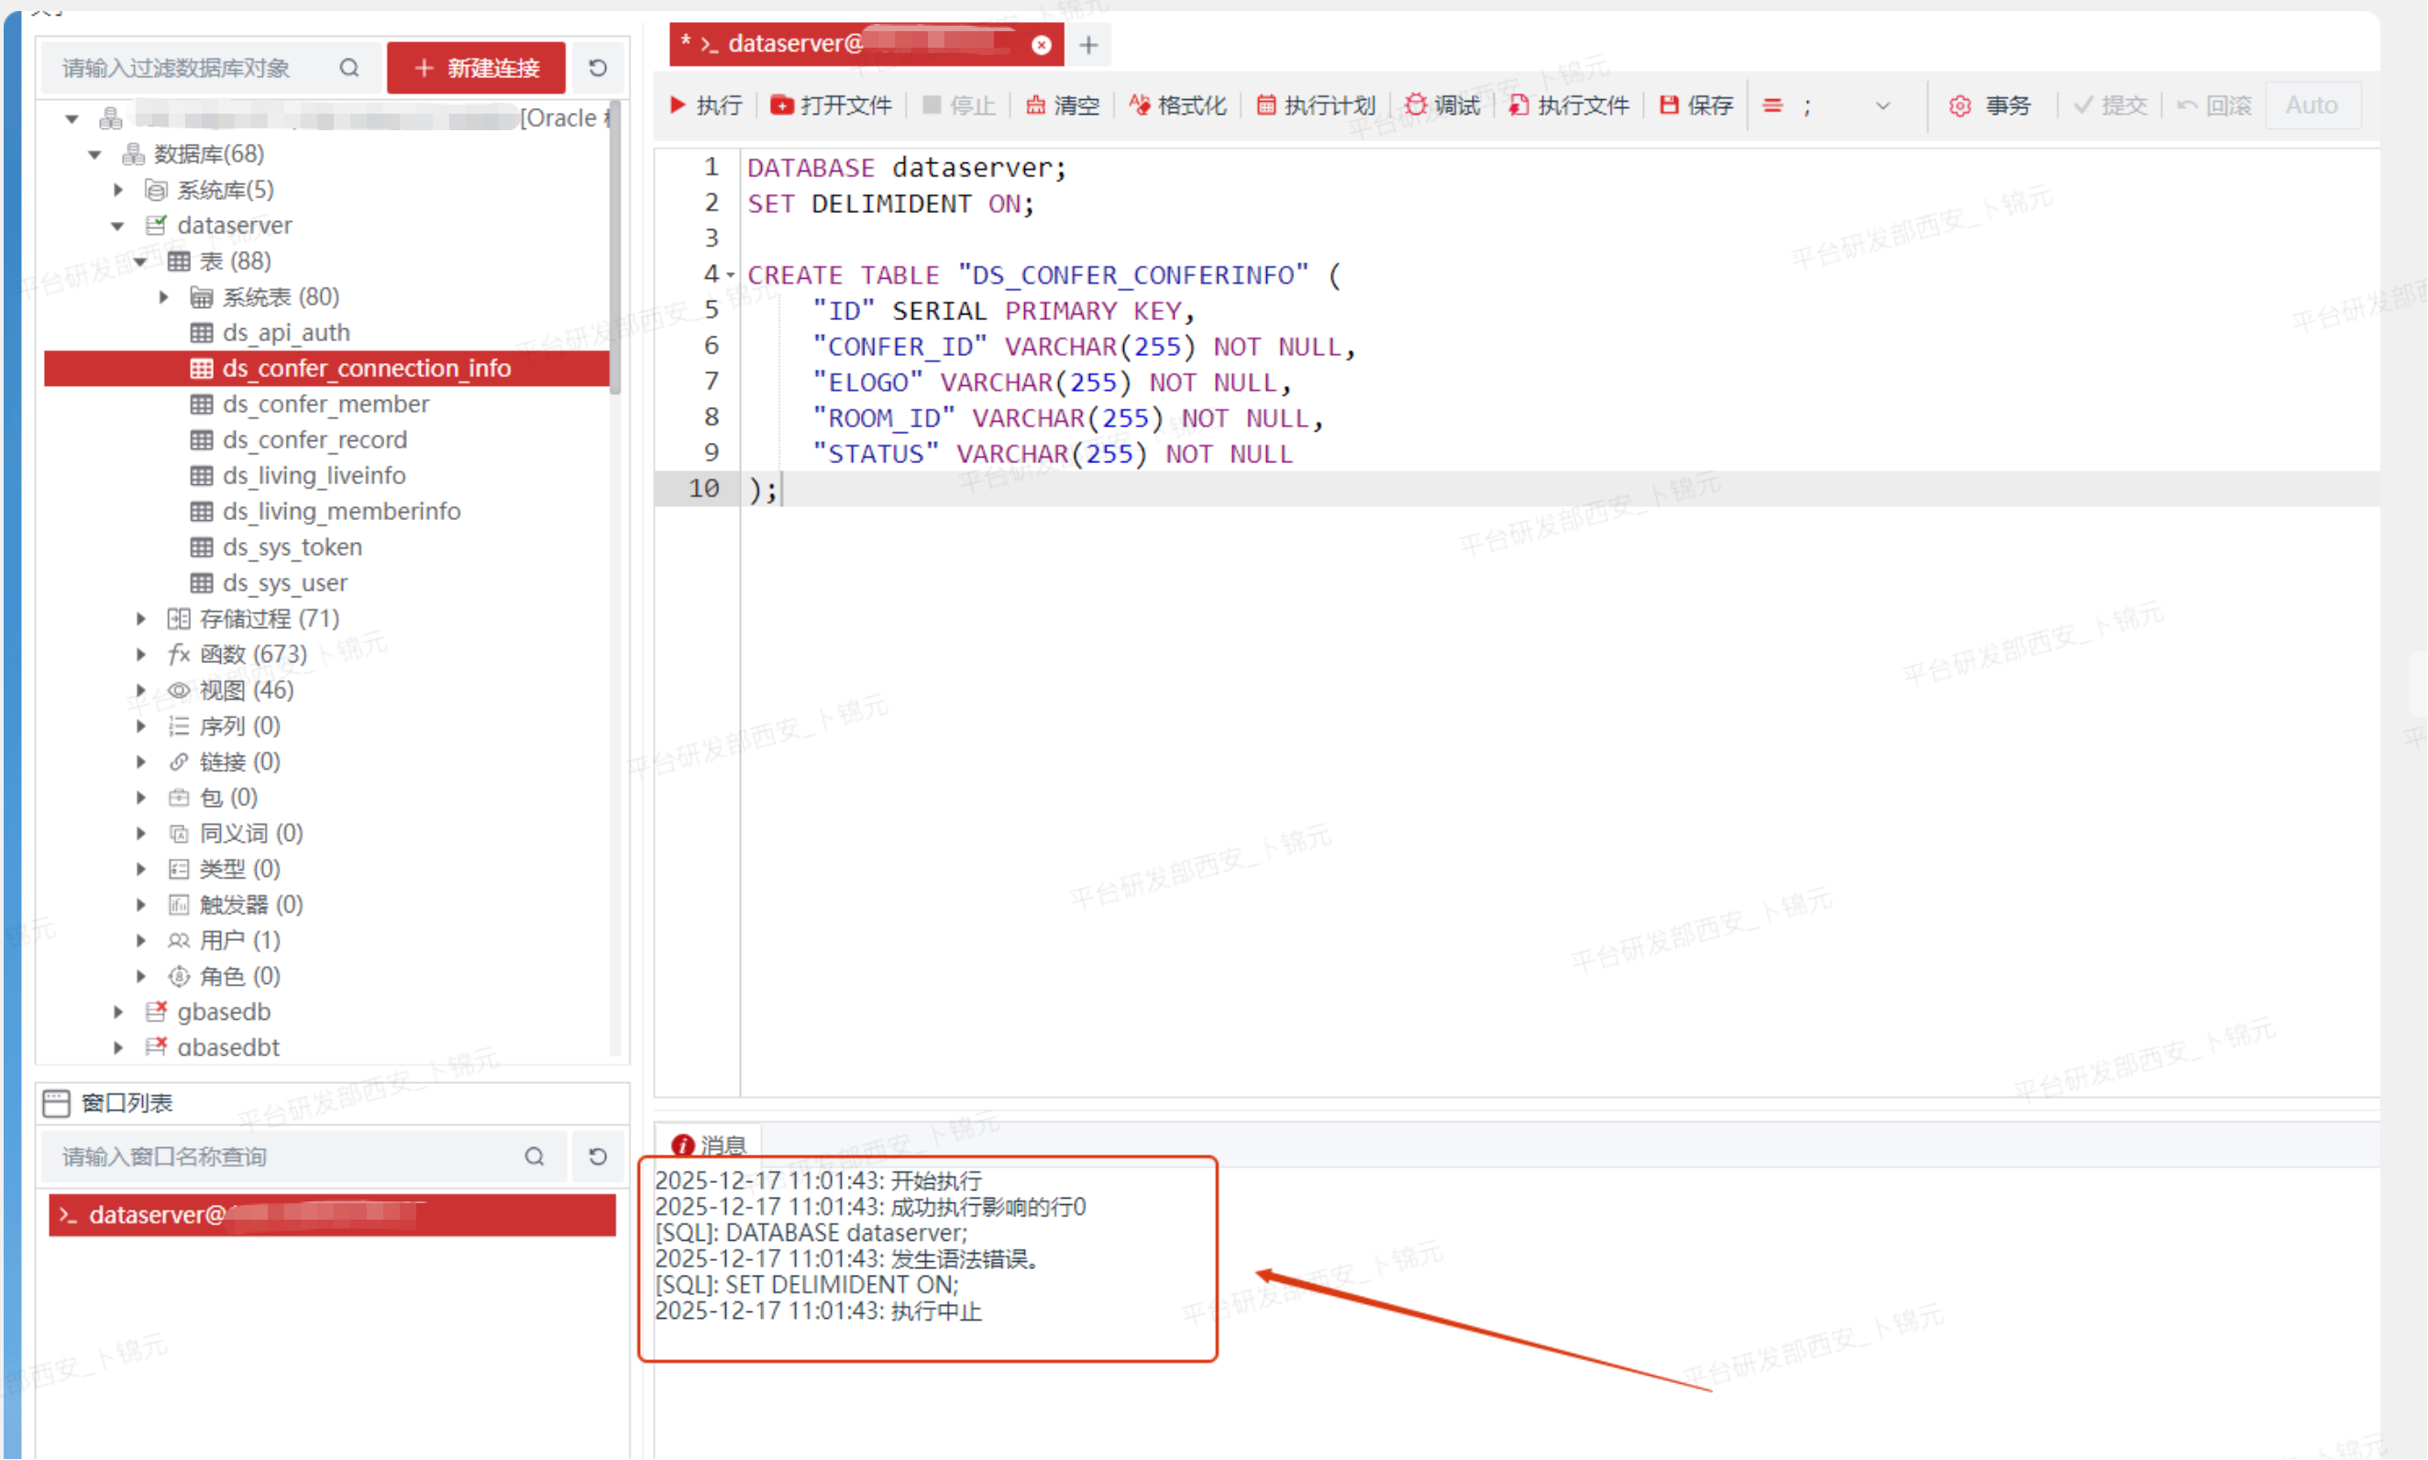This screenshot has height=1460, width=2428.
Task: Switch to the 消息 messages tab
Action: (x=710, y=1146)
